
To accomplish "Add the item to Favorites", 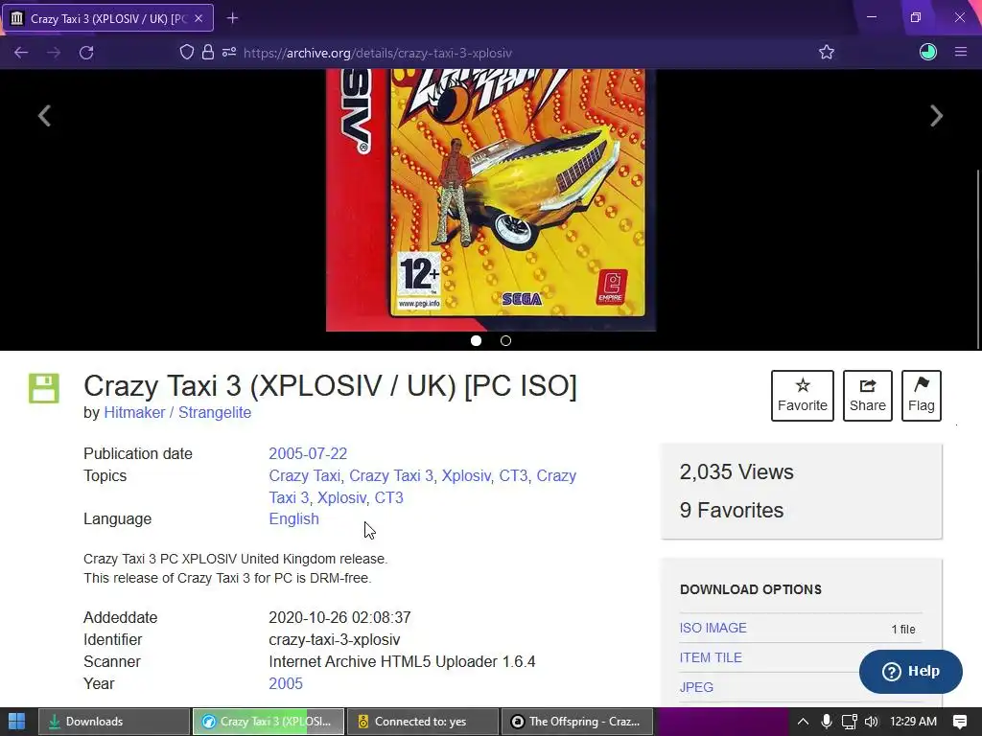I will click(803, 396).
